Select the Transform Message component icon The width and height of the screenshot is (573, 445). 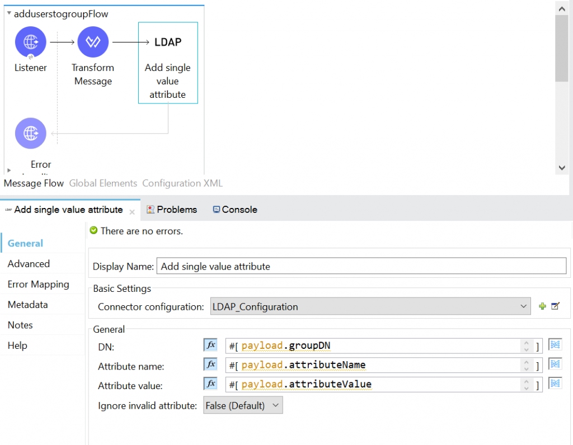click(93, 42)
